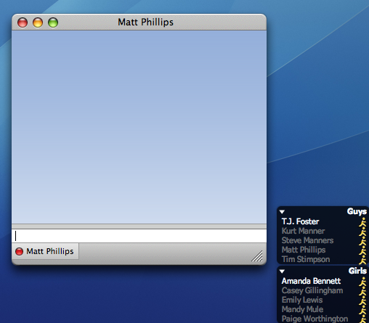Screen dimensions: 369x323
Task: Click the away icon beside T.J. Foster
Action: (x=362, y=222)
